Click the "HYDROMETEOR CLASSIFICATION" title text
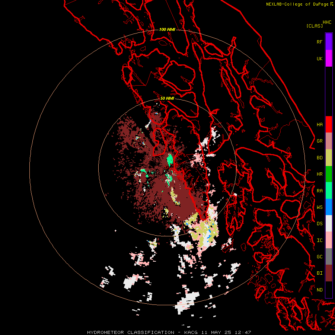This screenshot has width=335, height=335. [131, 332]
